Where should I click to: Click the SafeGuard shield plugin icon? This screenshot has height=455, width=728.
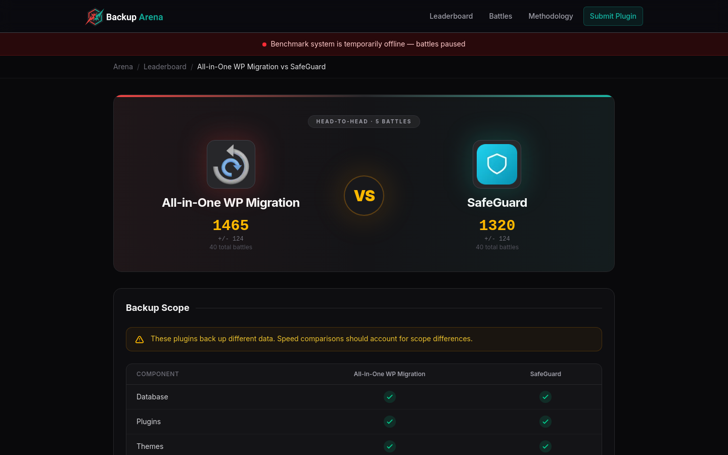[497, 164]
